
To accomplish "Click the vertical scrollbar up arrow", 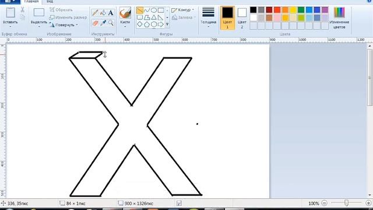I will (370, 45).
